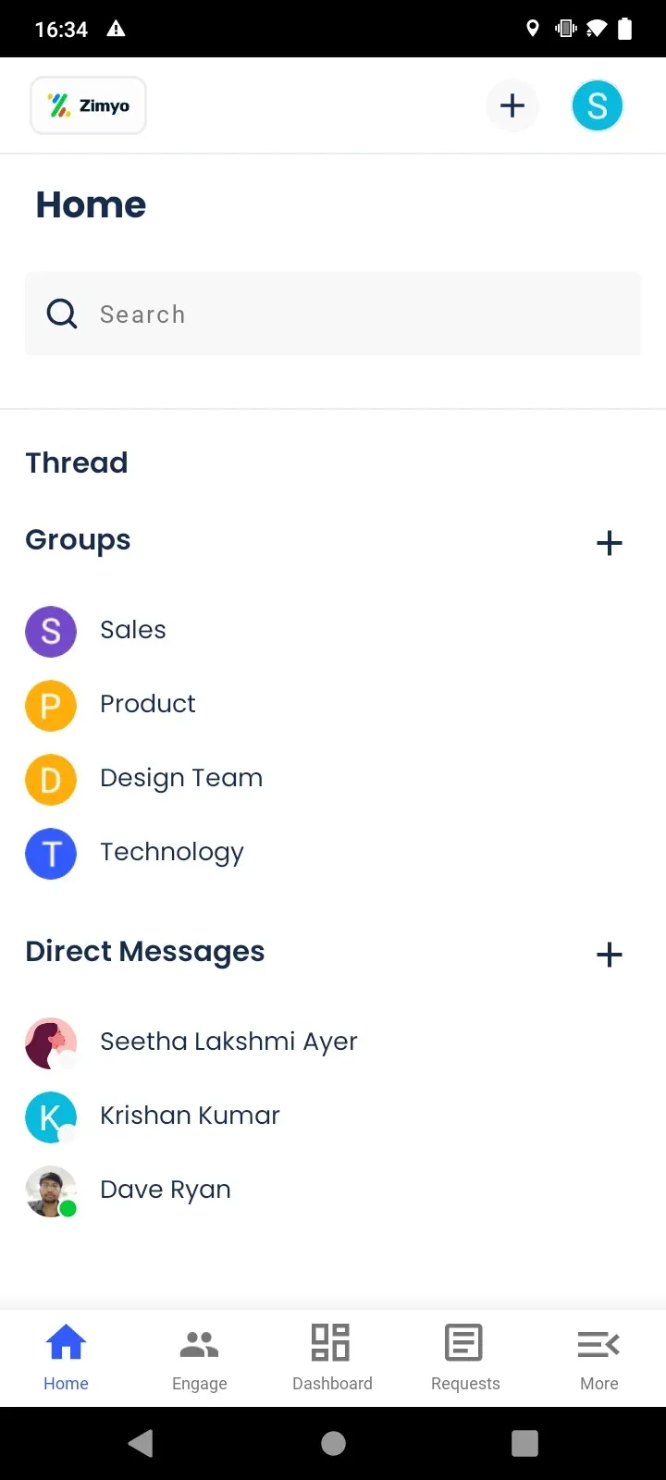Start a new direct message with plus icon

609,955
